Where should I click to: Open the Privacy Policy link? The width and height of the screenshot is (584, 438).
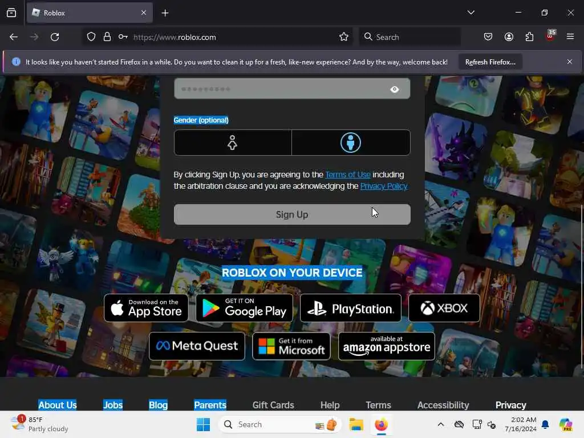pyautogui.click(x=384, y=186)
